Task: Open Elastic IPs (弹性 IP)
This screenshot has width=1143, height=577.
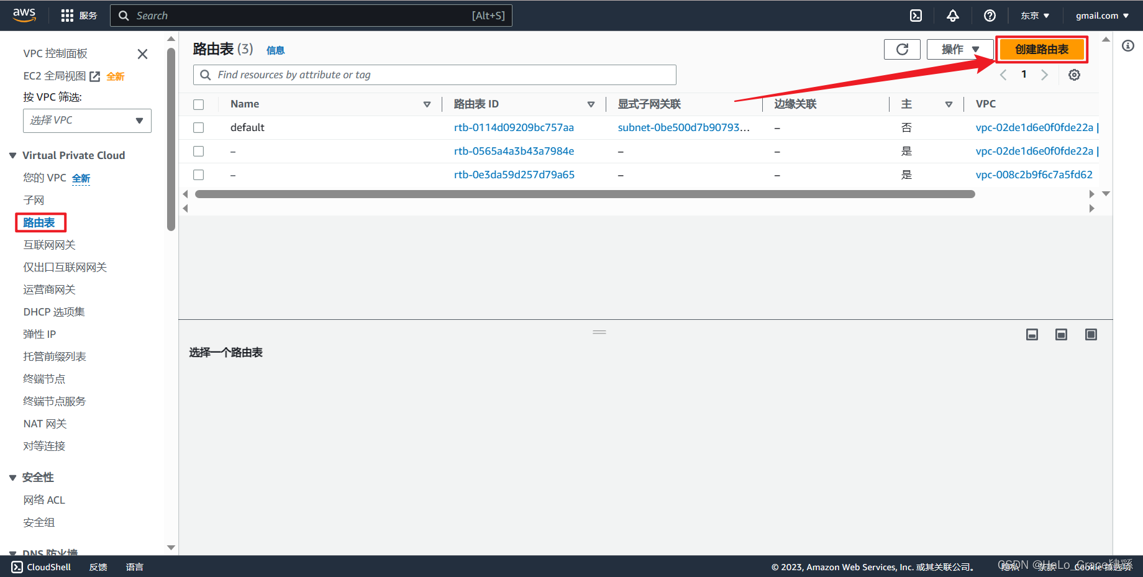Action: (40, 334)
